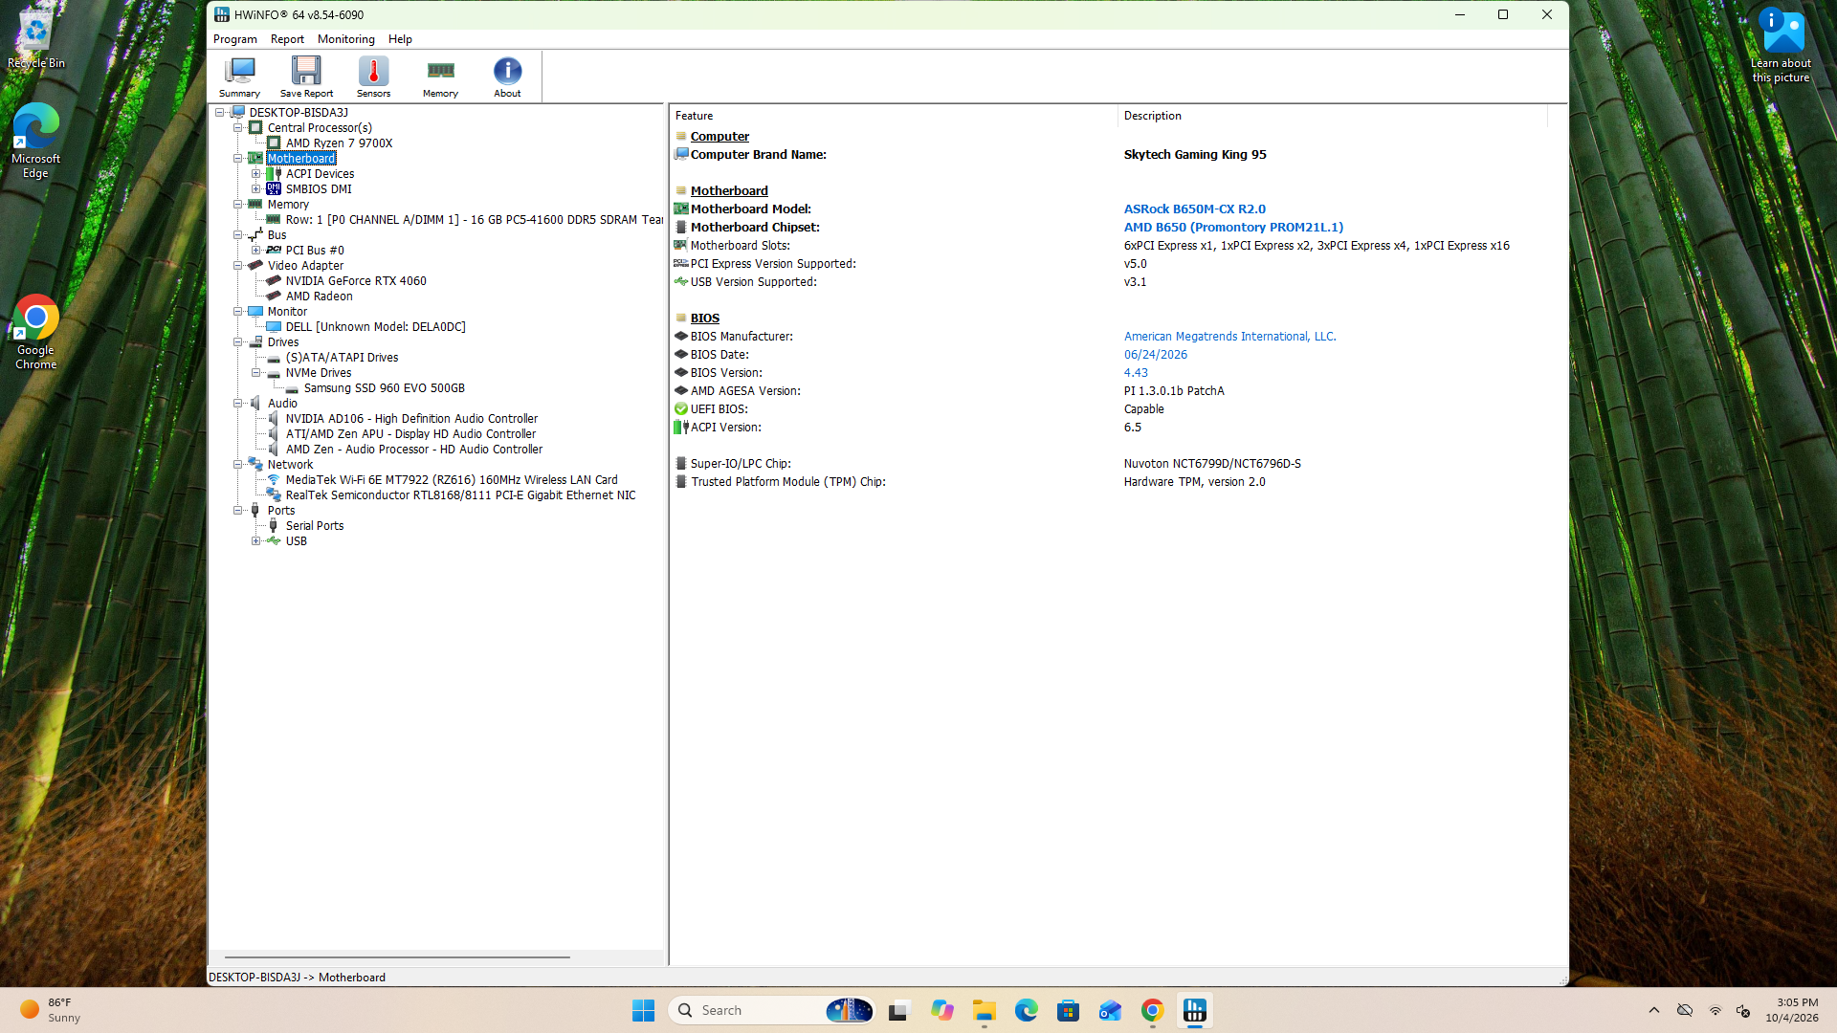Viewport: 1837px width, 1033px height.
Task: Click HWiNFO taskbar icon
Action: [x=1194, y=1010]
